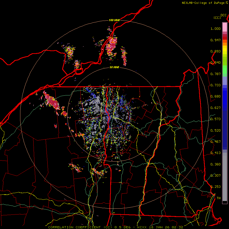The width and height of the screenshot is (229, 229).
Task: Pick the bright green color bar segment
Action: tap(225, 69)
